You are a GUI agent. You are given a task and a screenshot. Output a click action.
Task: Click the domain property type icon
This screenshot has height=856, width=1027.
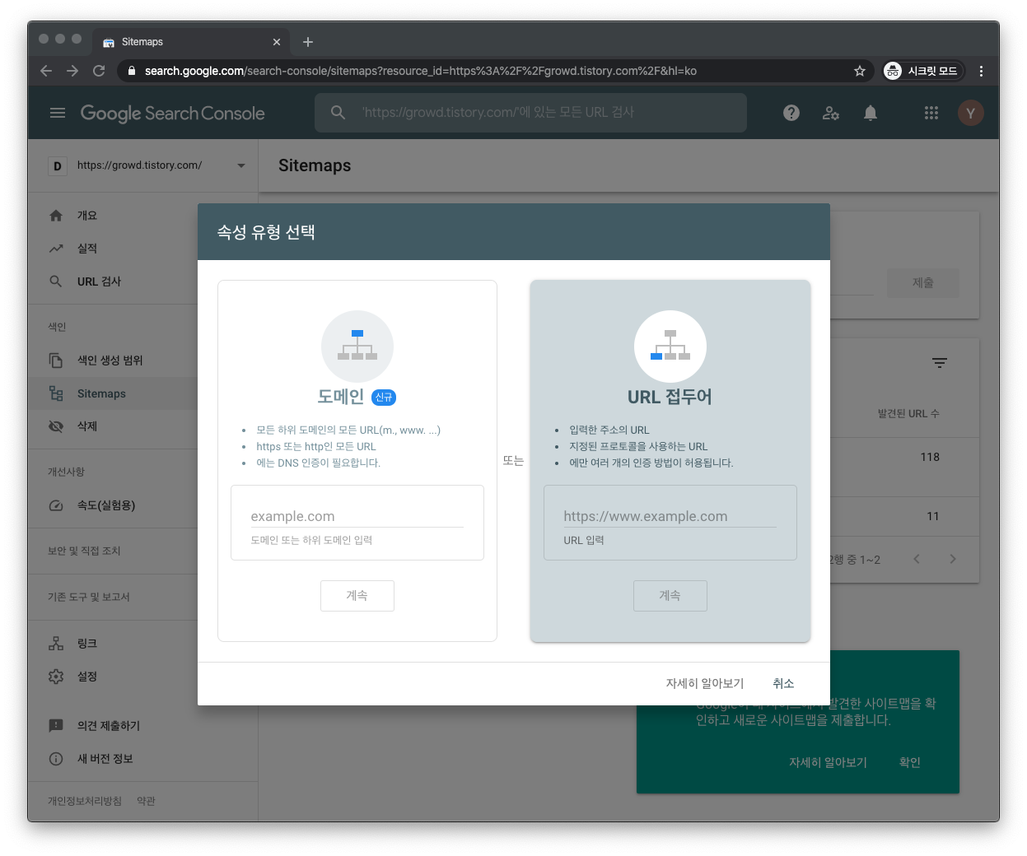[357, 347]
